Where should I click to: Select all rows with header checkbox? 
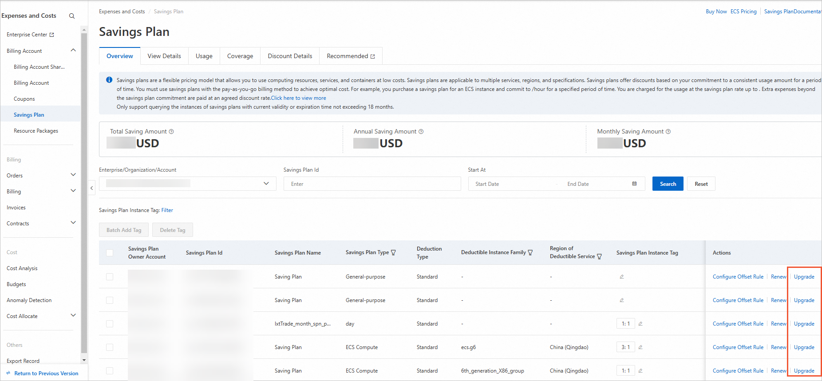coord(110,253)
